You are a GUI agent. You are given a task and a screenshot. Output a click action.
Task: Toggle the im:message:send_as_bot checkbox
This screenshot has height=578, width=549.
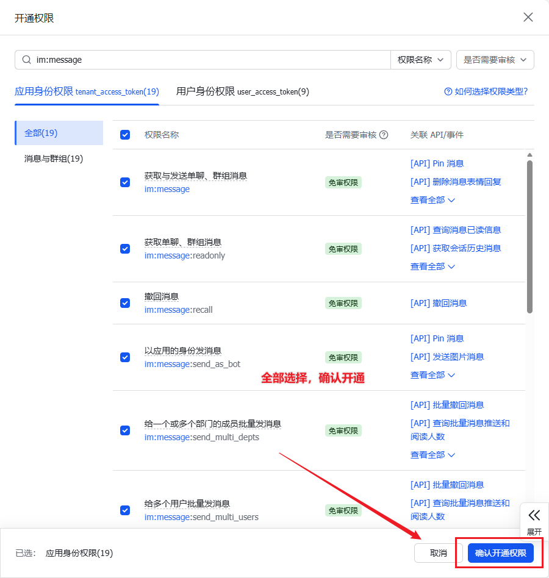124,357
